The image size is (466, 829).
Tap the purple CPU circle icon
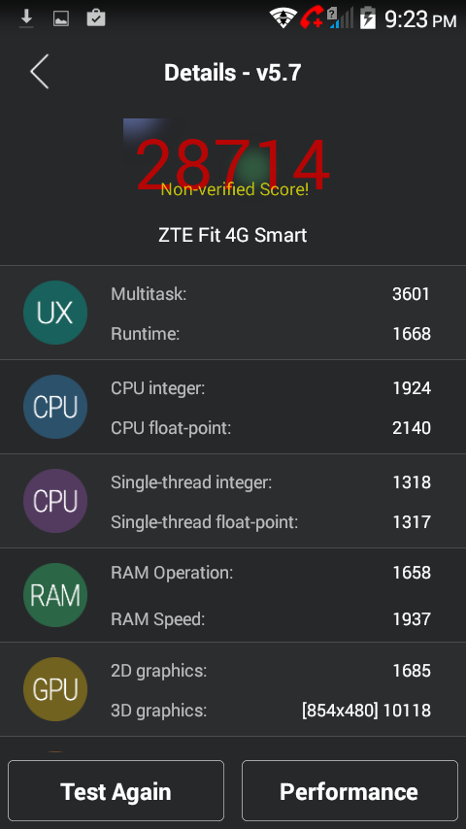(x=55, y=501)
